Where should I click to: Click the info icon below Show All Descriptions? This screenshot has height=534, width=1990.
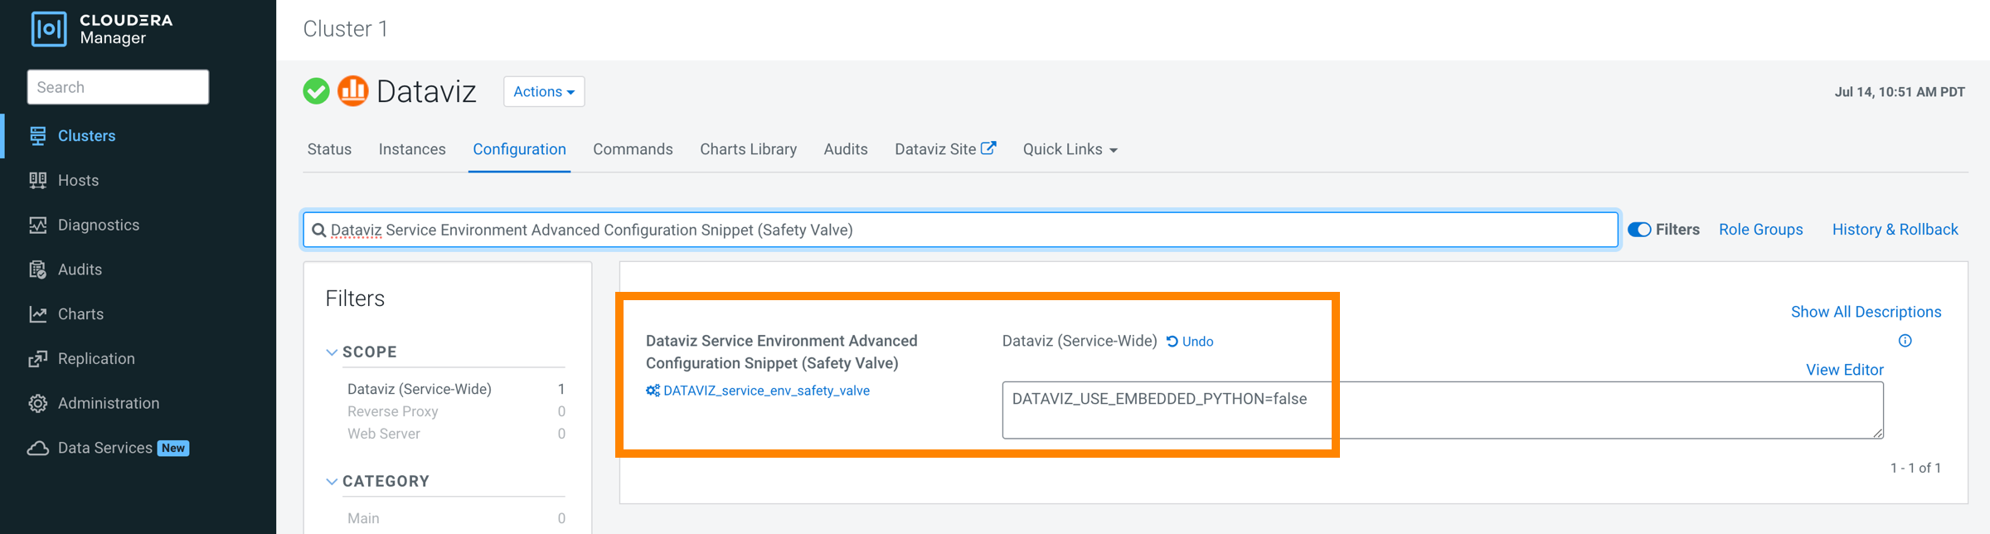[x=1905, y=341]
